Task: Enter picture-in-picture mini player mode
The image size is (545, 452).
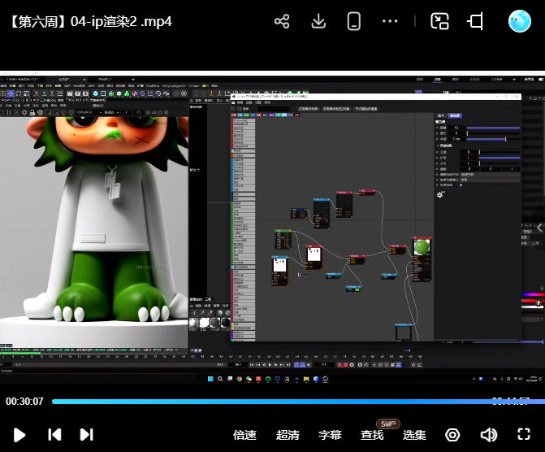Action: pyautogui.click(x=439, y=22)
